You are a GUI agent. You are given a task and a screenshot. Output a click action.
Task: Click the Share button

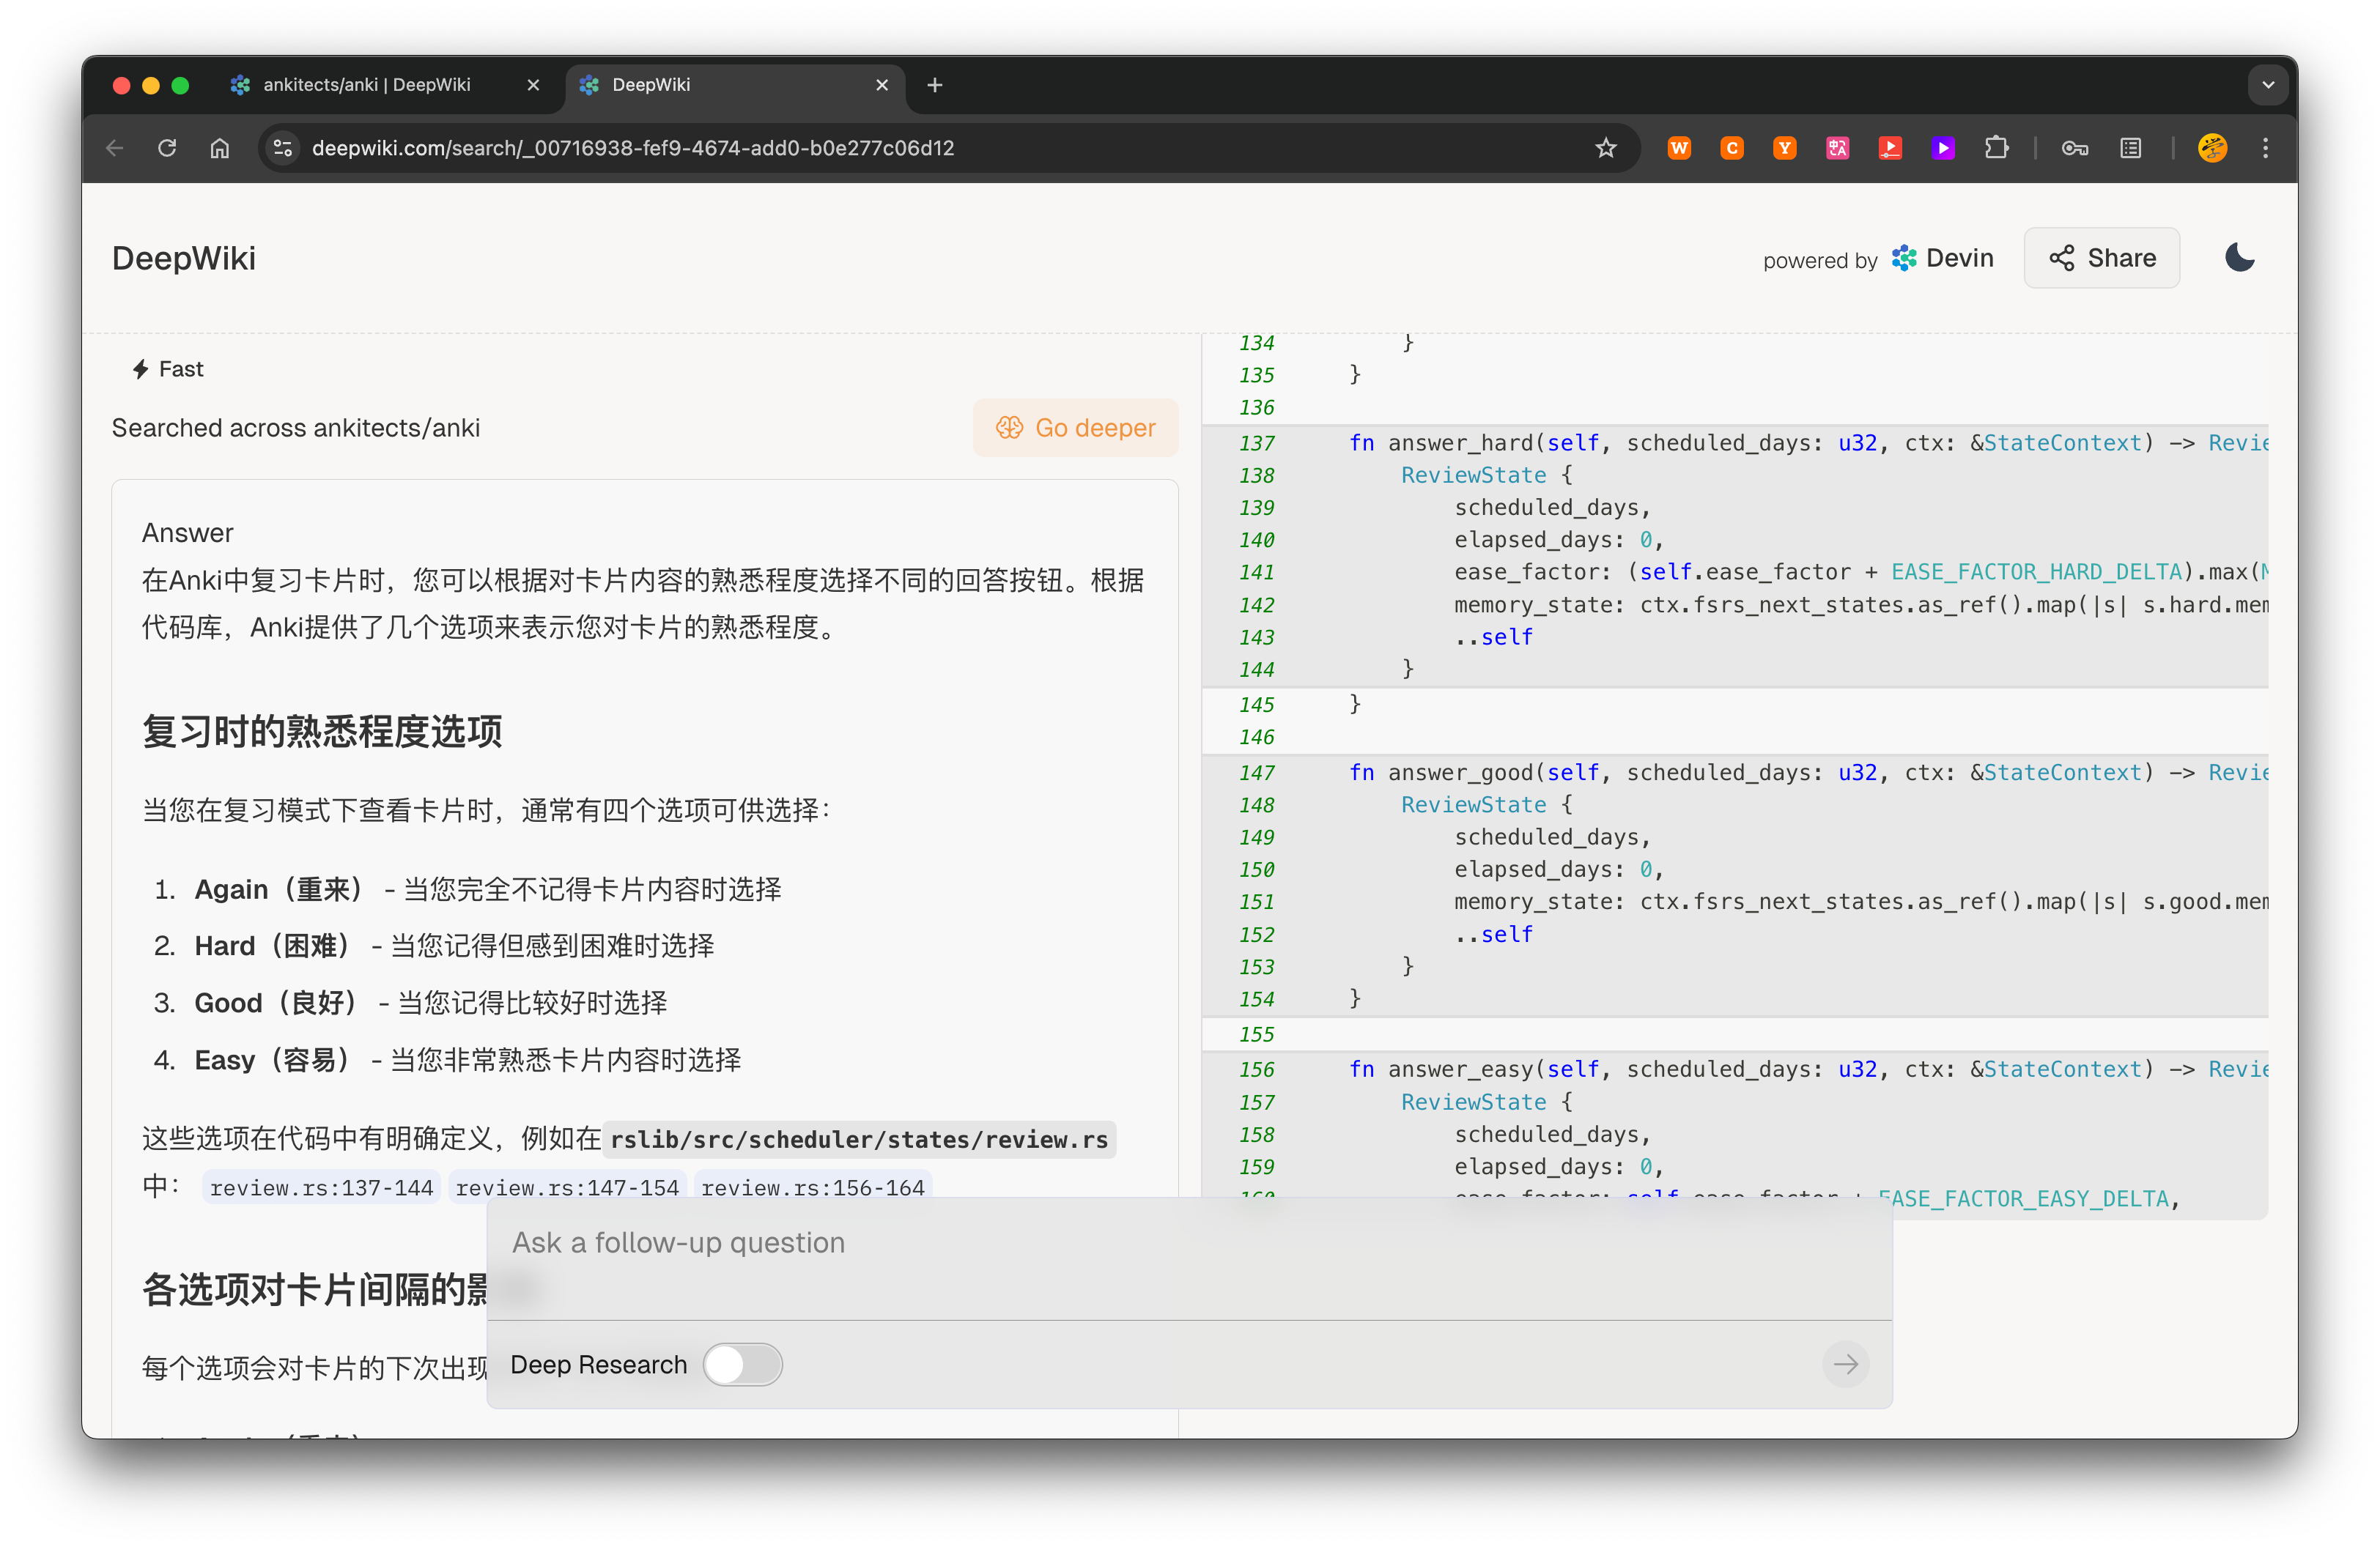[2102, 258]
